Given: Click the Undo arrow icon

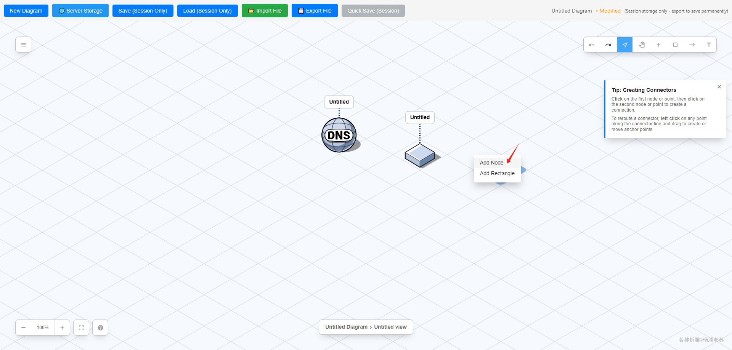Looking at the screenshot, I should click(x=591, y=45).
